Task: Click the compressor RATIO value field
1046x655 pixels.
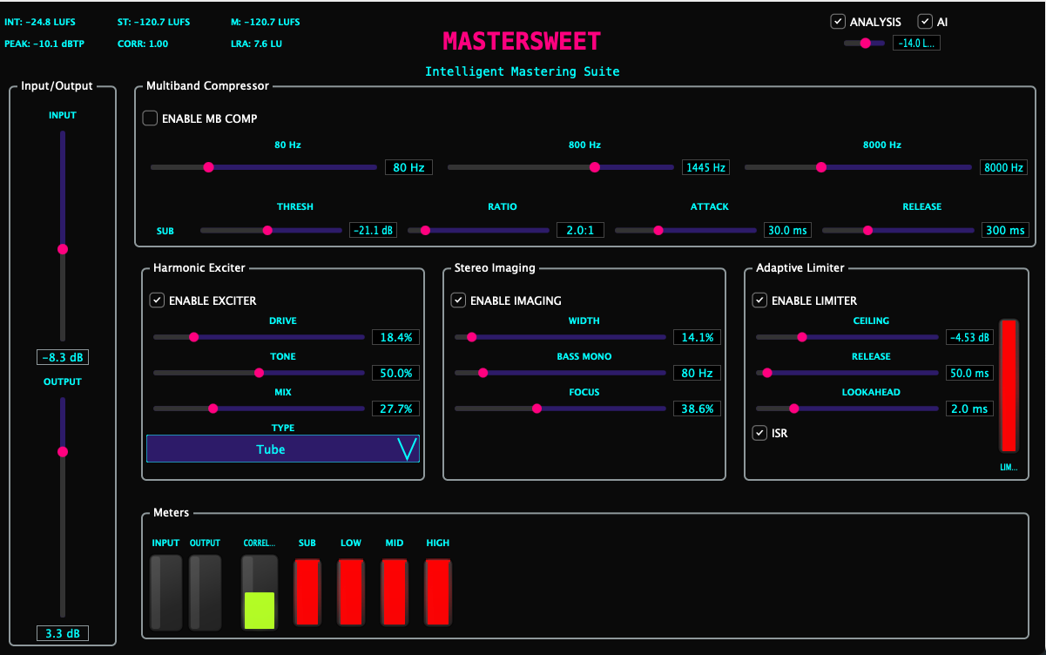Action: 579,231
